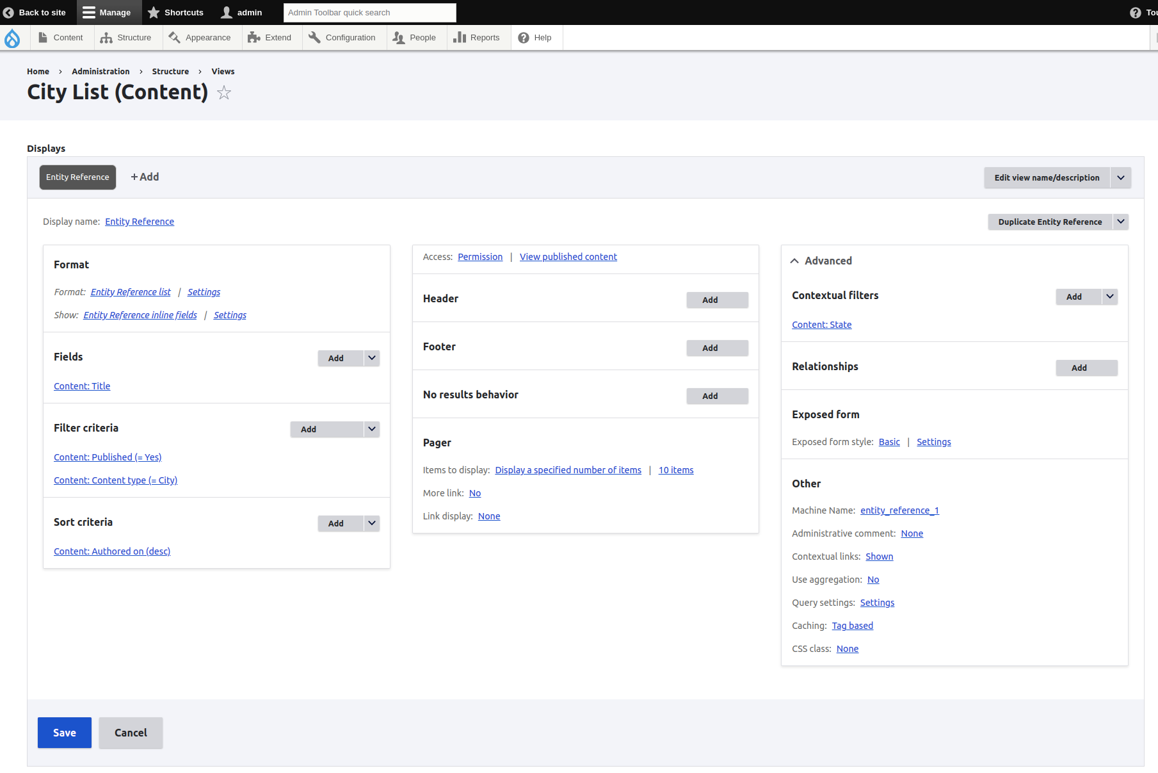Open the Filter criteria Add dropdown arrow
Image resolution: width=1158 pixels, height=773 pixels.
tap(371, 429)
